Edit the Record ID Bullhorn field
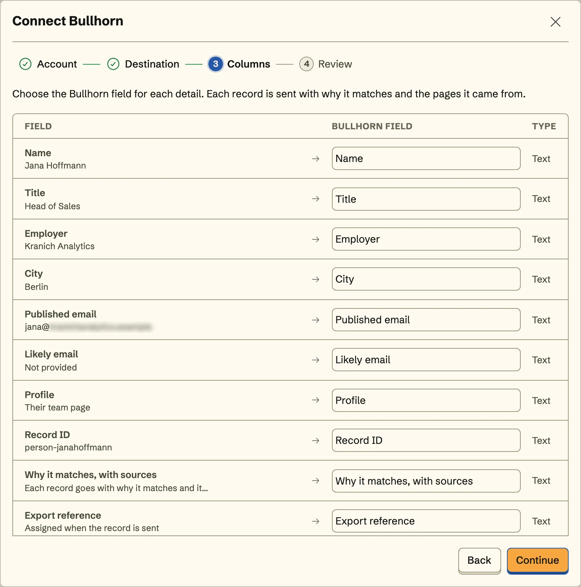The height and width of the screenshot is (587, 581). pyautogui.click(x=426, y=440)
